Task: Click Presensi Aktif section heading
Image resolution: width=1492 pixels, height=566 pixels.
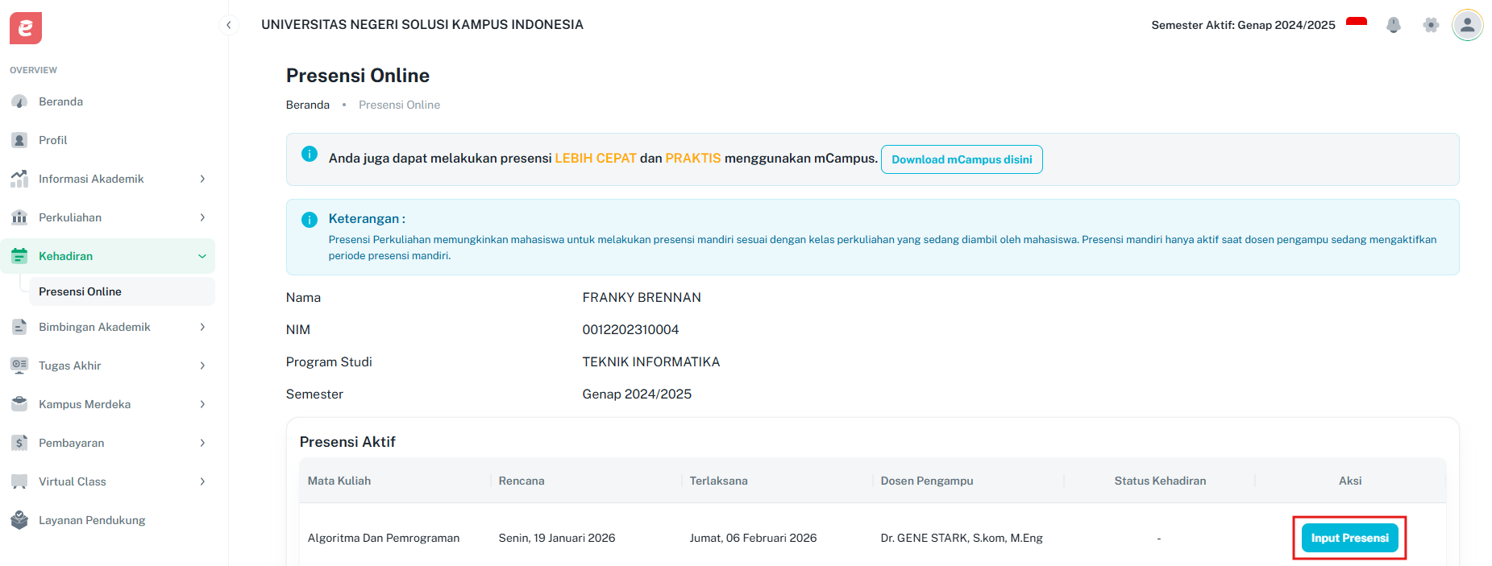Action: coord(347,442)
